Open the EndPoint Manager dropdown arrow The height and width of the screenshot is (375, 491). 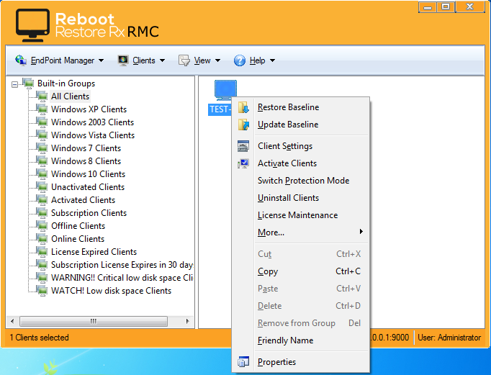pyautogui.click(x=101, y=60)
